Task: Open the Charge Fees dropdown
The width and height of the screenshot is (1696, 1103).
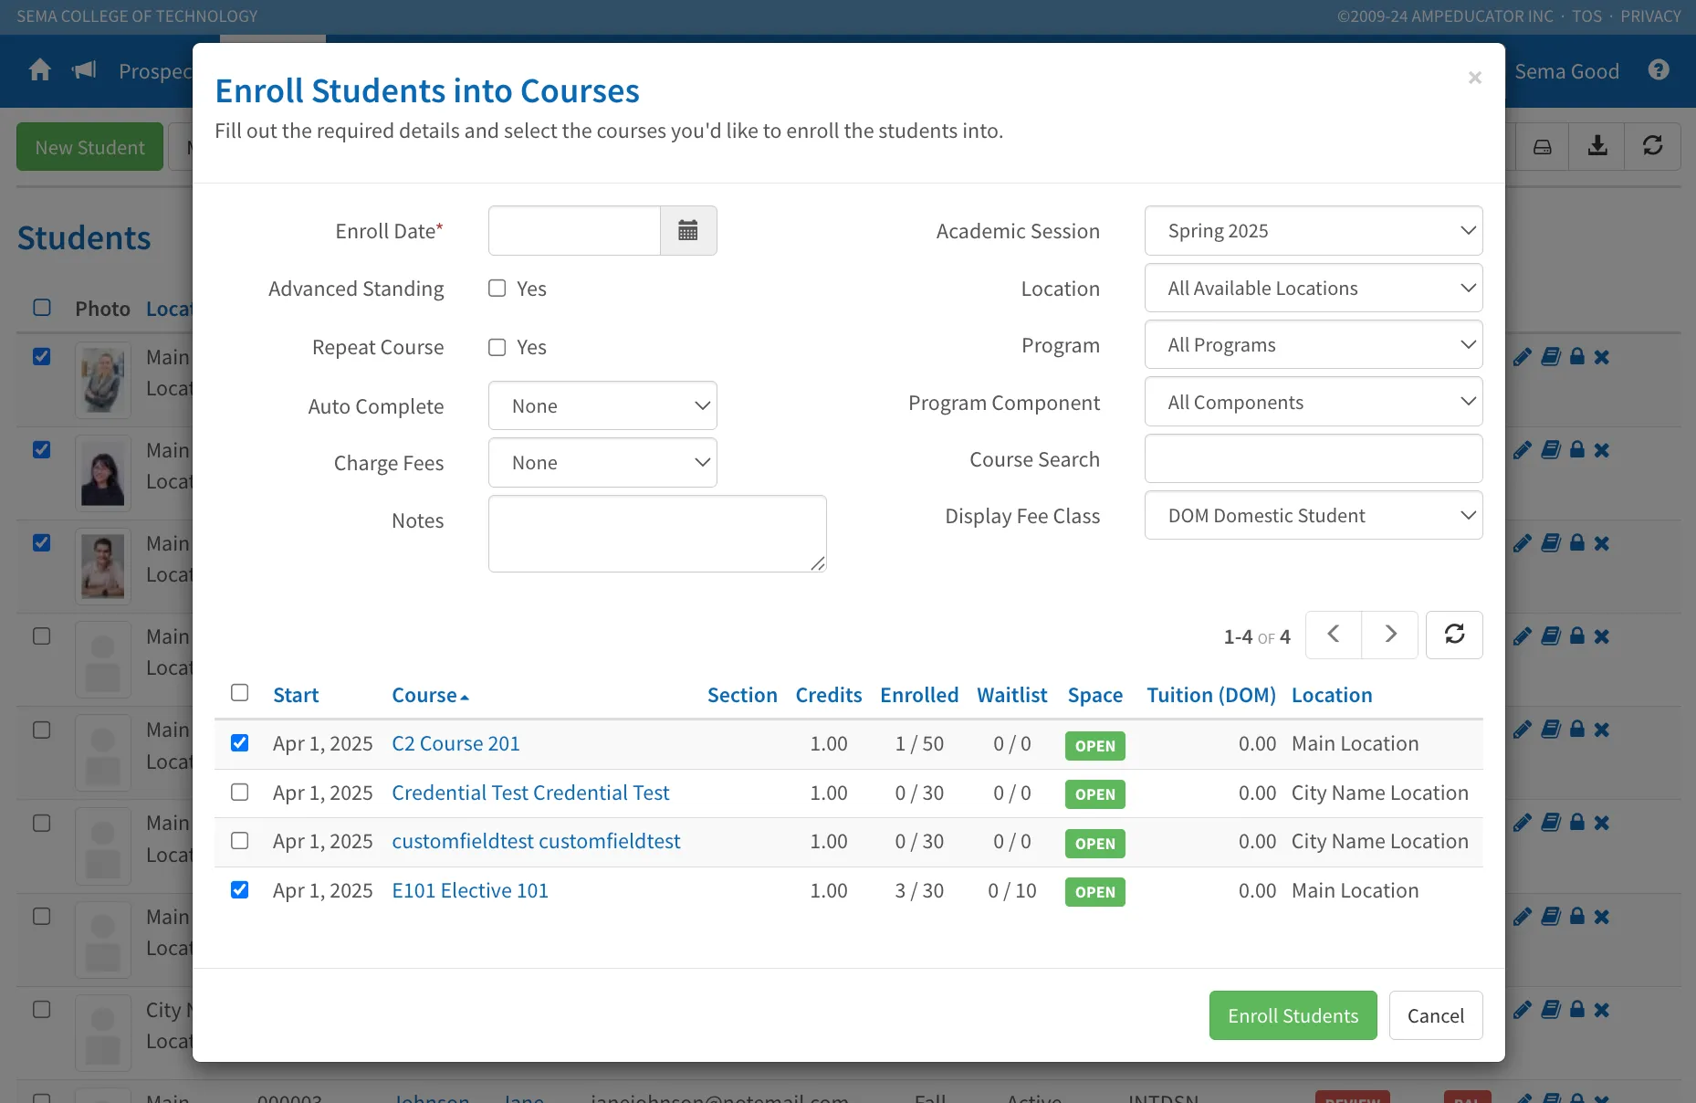Action: click(x=602, y=462)
